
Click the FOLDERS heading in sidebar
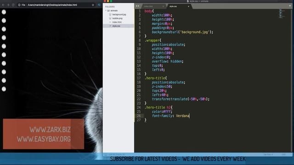[x=110, y=7]
